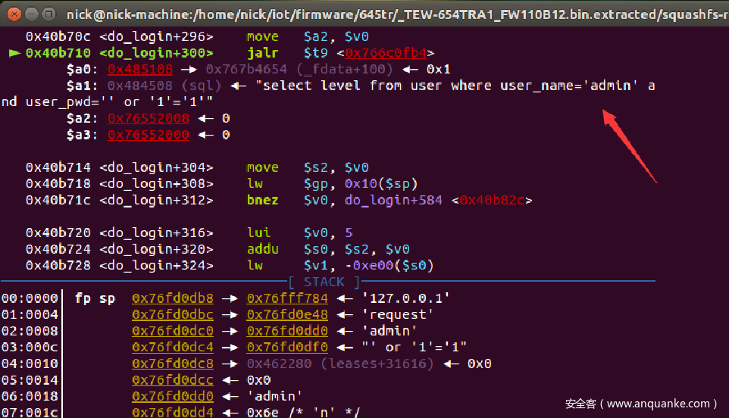
Task: Maximize the terminal window
Action: [48, 14]
